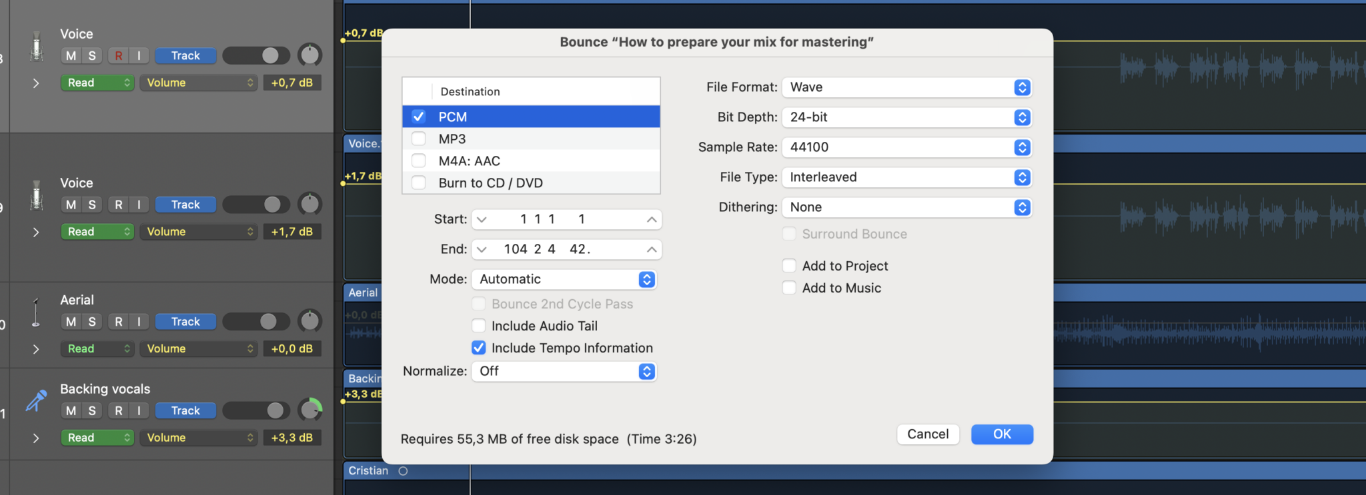1366x495 pixels.
Task: Click the Aerial track microphone stand icon
Action: coord(36,312)
